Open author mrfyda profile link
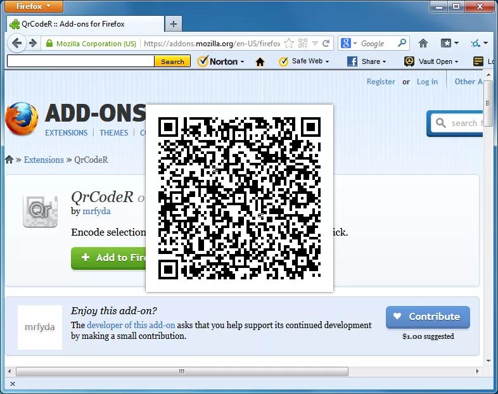498x394 pixels. point(96,211)
